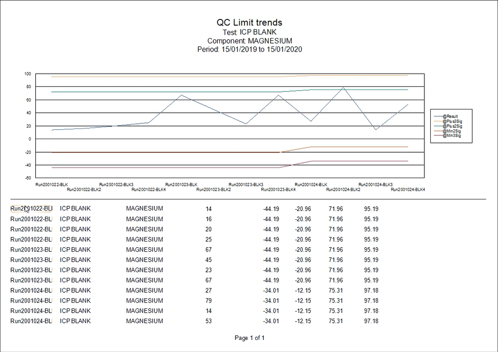Select the @Min3Sig legend entry
Screen dimensions: 498x352
pos(453,135)
